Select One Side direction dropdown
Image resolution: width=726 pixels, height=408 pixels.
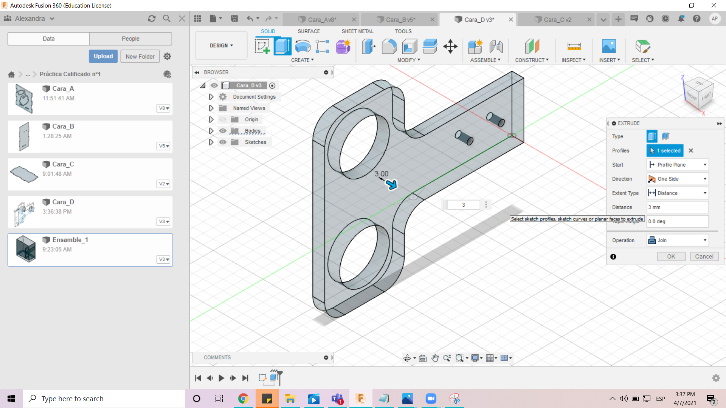coord(676,178)
